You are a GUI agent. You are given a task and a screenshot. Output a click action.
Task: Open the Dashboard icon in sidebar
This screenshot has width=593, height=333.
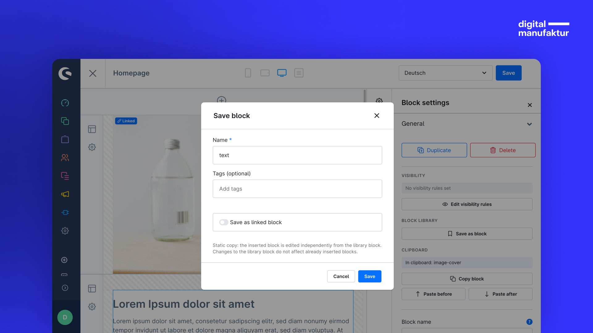(x=65, y=103)
